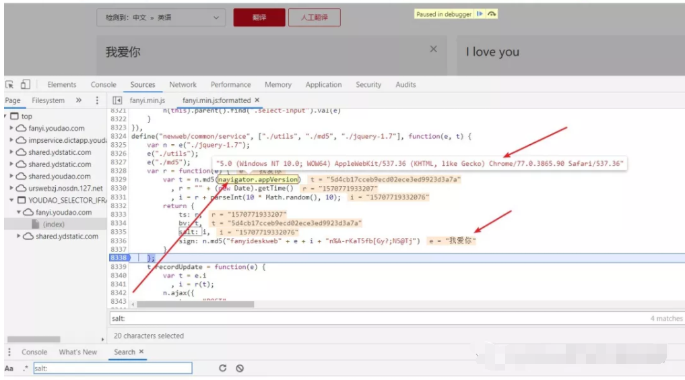This screenshot has height=380, width=685.
Task: Toggle the device toolbar icon
Action: coord(25,85)
